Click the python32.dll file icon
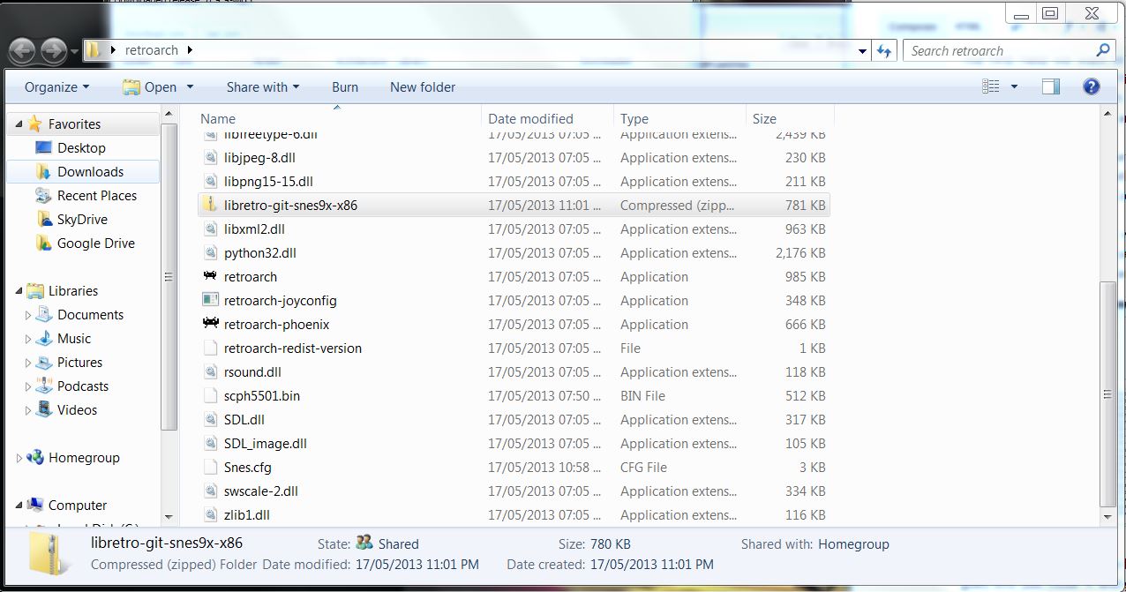Image resolution: width=1126 pixels, height=592 pixels. (x=210, y=252)
